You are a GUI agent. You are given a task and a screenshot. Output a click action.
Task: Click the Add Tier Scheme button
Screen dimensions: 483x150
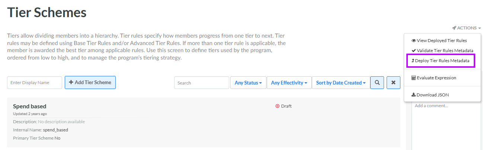coord(90,82)
